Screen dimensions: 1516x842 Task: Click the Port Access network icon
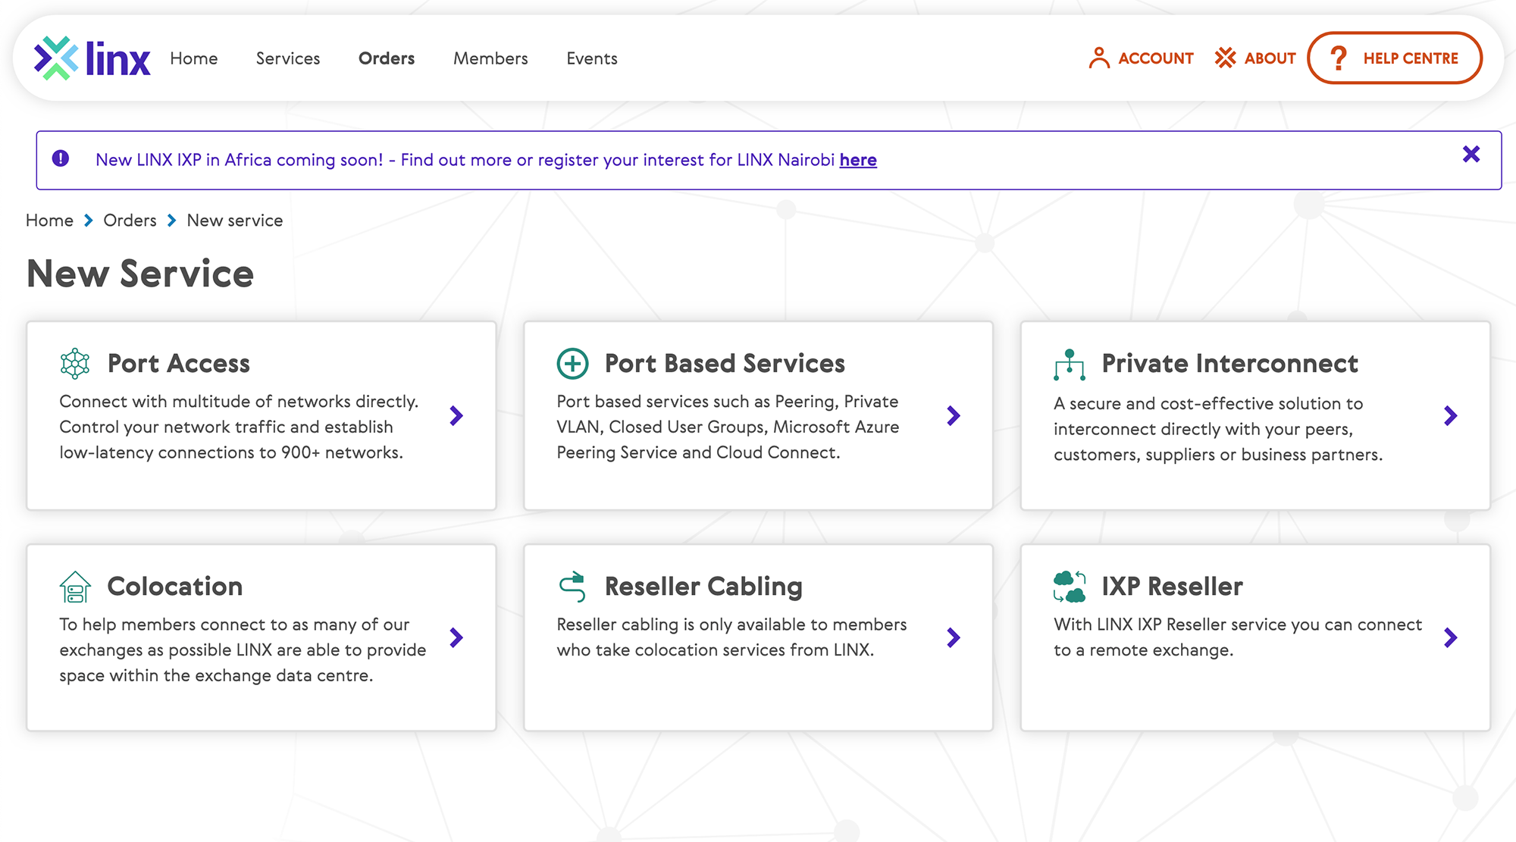[75, 364]
